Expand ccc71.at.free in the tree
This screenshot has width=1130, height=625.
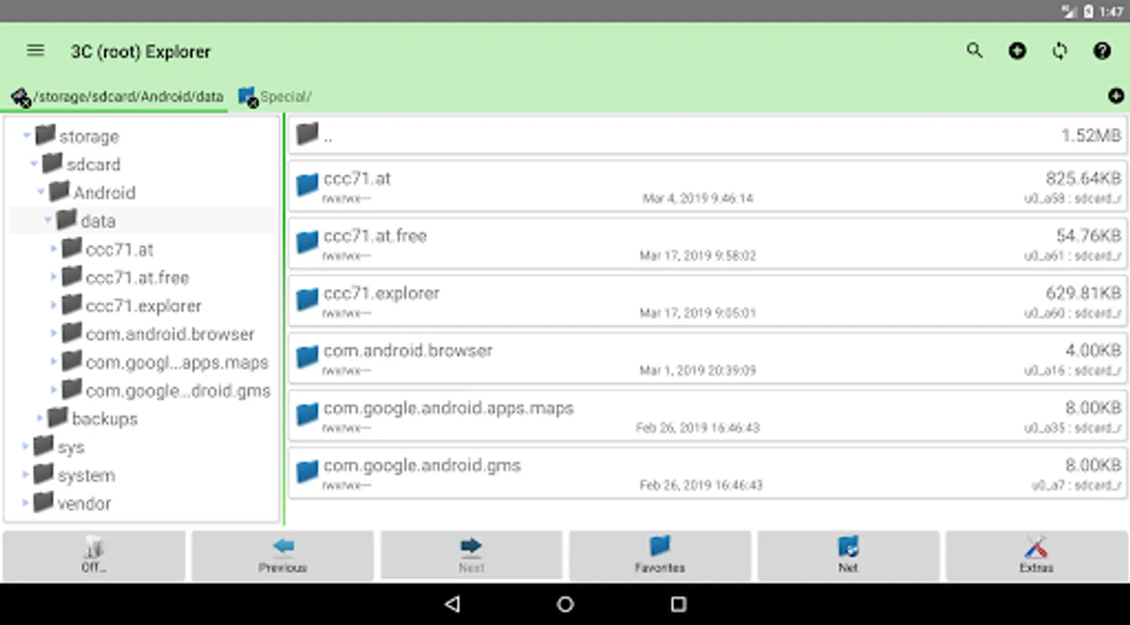(x=53, y=277)
